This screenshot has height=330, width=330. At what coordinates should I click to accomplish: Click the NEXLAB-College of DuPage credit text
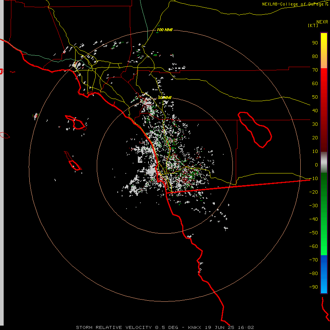(x=295, y=4)
